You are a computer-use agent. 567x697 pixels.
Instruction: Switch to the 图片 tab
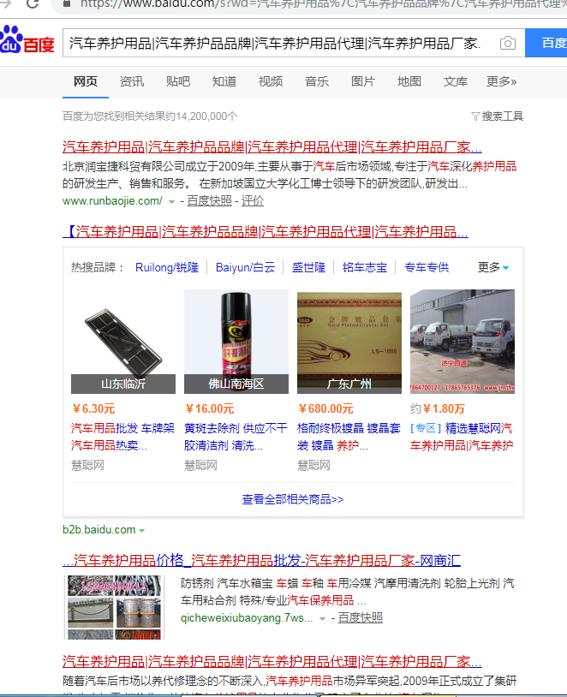coord(362,81)
